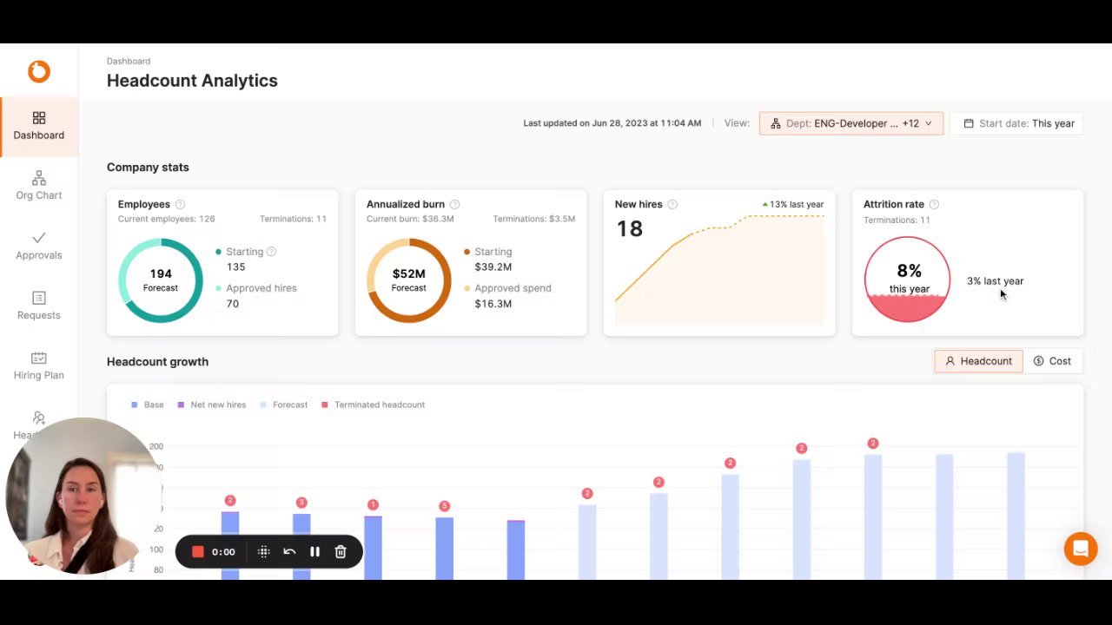The width and height of the screenshot is (1112, 625).
Task: Click the orange company logo
Action: [39, 71]
